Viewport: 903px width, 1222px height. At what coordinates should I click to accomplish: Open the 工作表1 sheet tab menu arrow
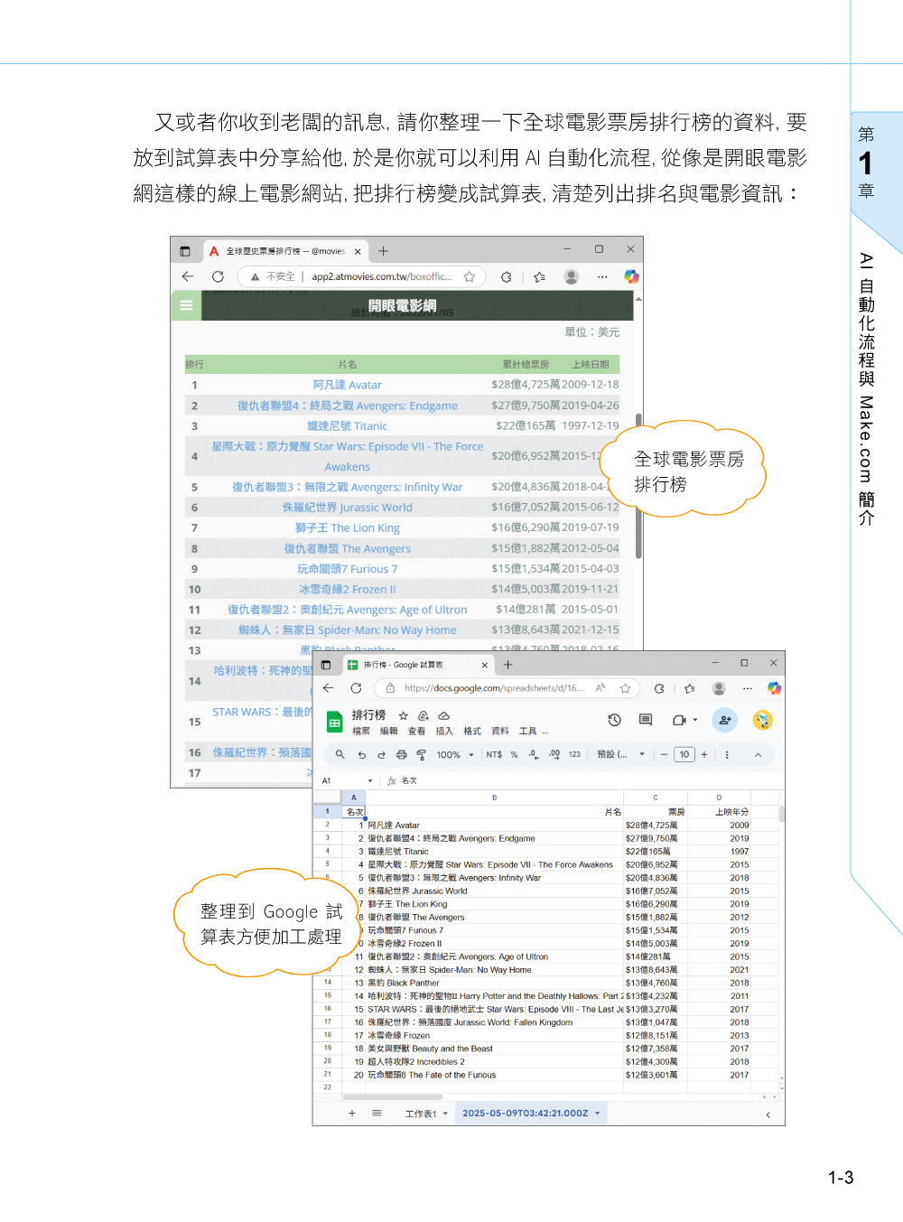click(445, 1114)
